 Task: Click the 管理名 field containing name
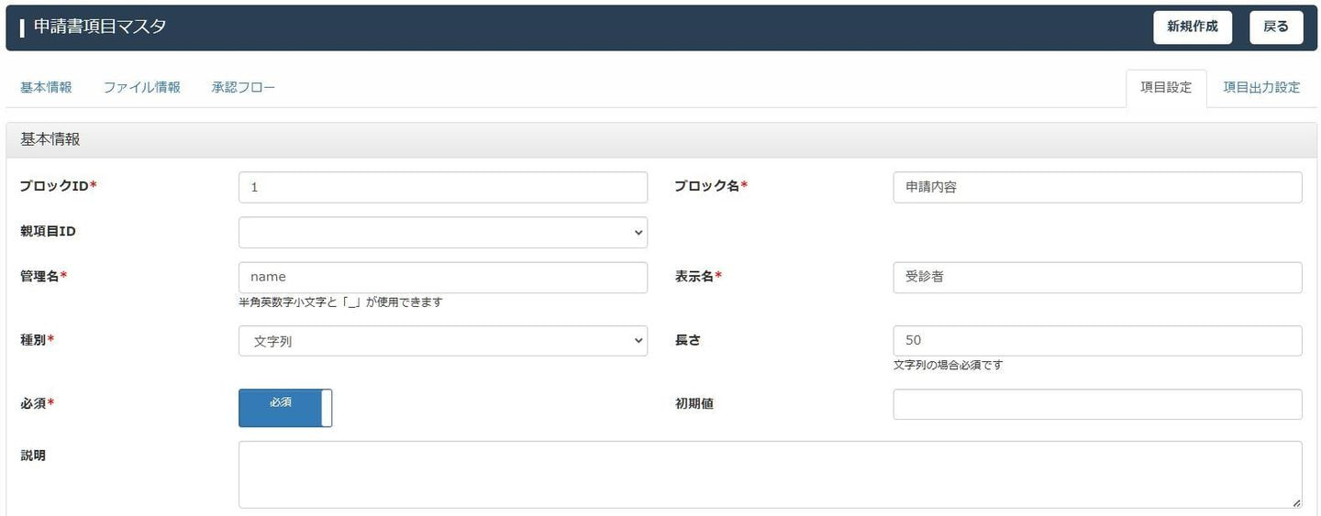tap(442, 277)
